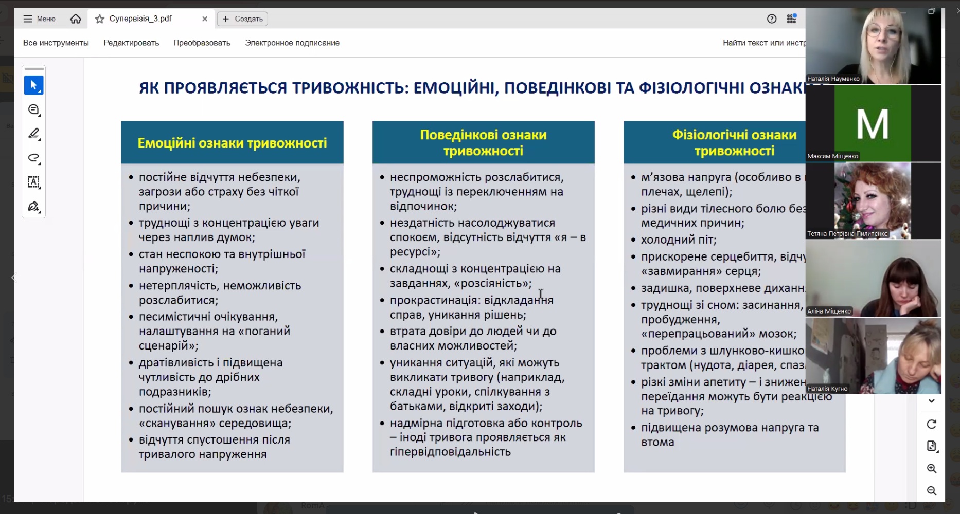Image resolution: width=960 pixels, height=514 pixels.
Task: Rotate the page with the refresh arrow icon
Action: [x=932, y=424]
